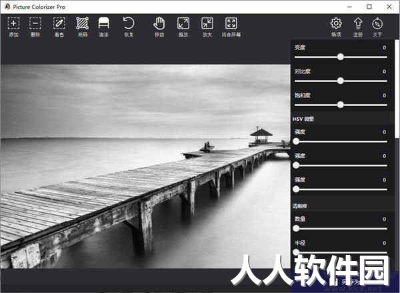This screenshot has width=400, height=293.
Task: Click the app logo in title bar
Action: coord(7,7)
